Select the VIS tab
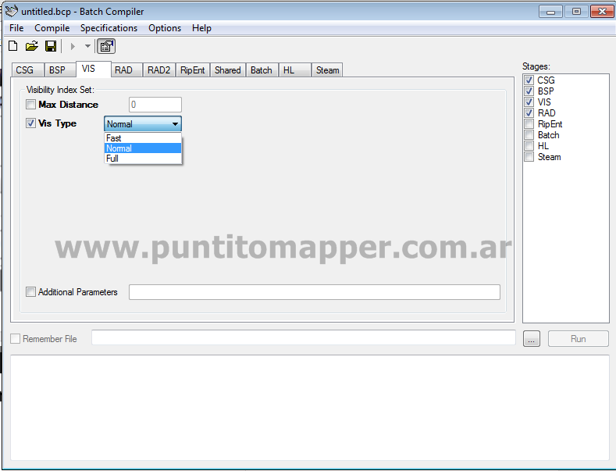 (94, 69)
